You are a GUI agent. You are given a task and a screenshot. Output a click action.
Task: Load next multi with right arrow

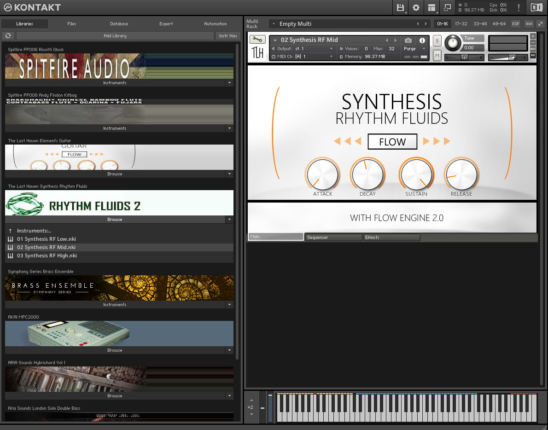426,24
